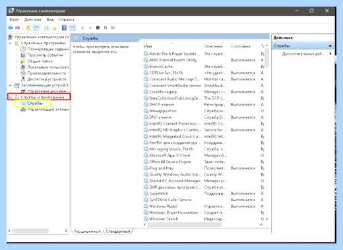Image resolution: width=343 pixels, height=250 pixels.
Task: Click the Forward arrow in the toolbar
Action: [x=18, y=28]
